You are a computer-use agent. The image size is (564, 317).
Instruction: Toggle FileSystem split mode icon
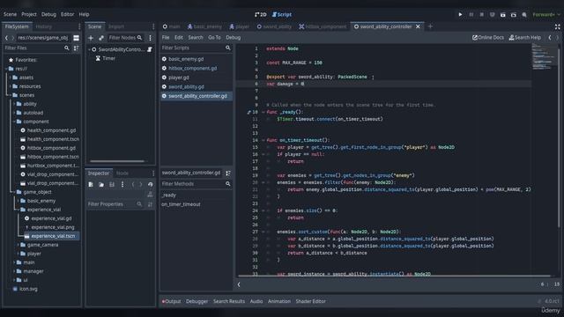click(77, 38)
